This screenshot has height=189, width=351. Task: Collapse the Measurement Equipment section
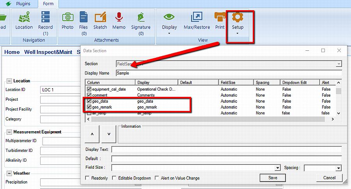click(9, 132)
